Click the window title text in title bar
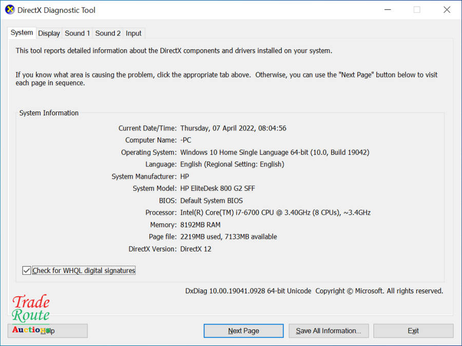The width and height of the screenshot is (462, 346). (x=56, y=10)
